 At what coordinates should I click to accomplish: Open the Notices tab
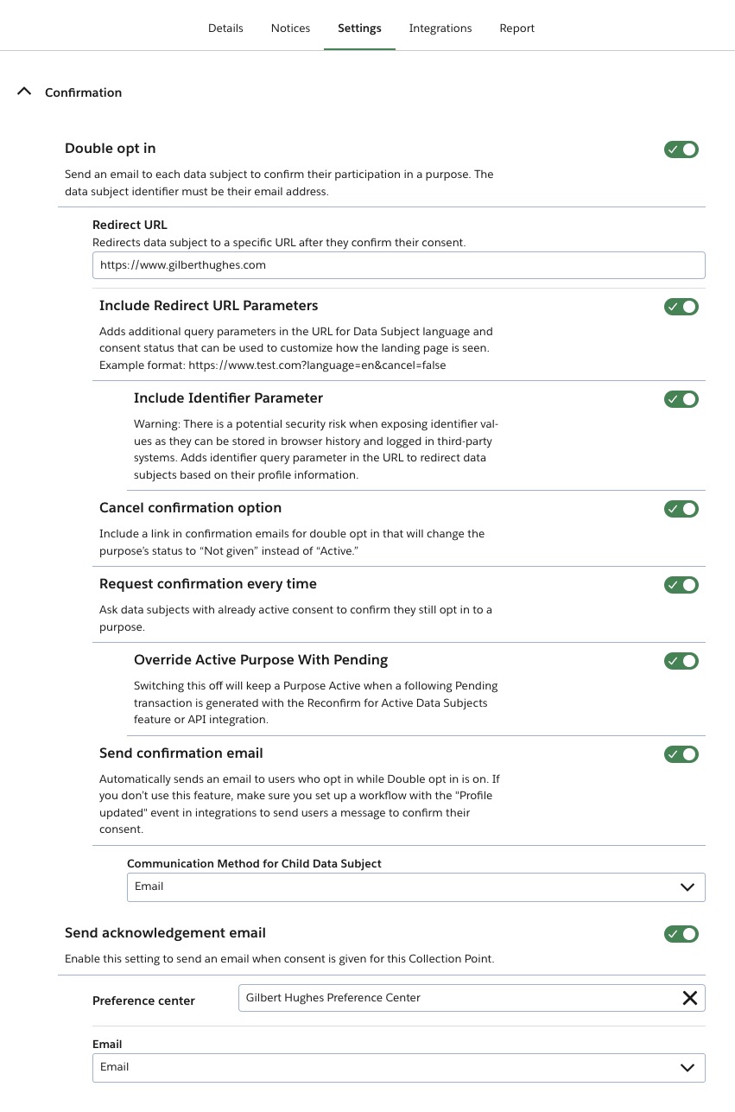[x=290, y=29]
